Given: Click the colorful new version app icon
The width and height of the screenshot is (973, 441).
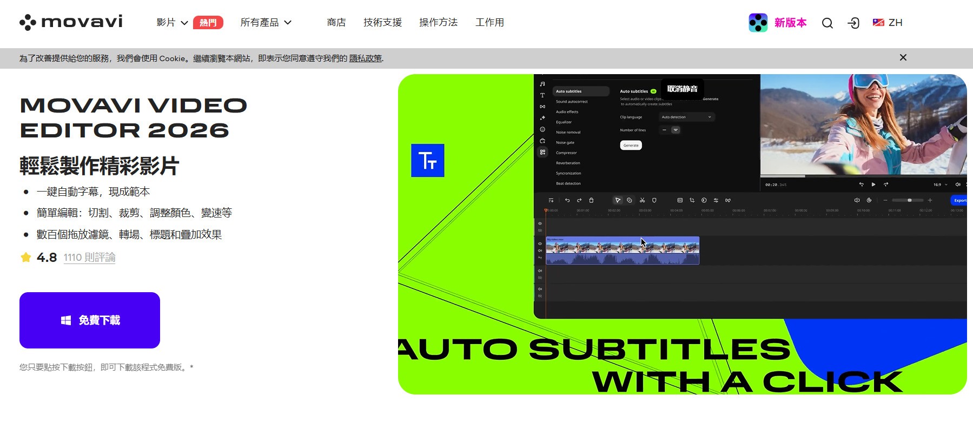Looking at the screenshot, I should point(758,23).
